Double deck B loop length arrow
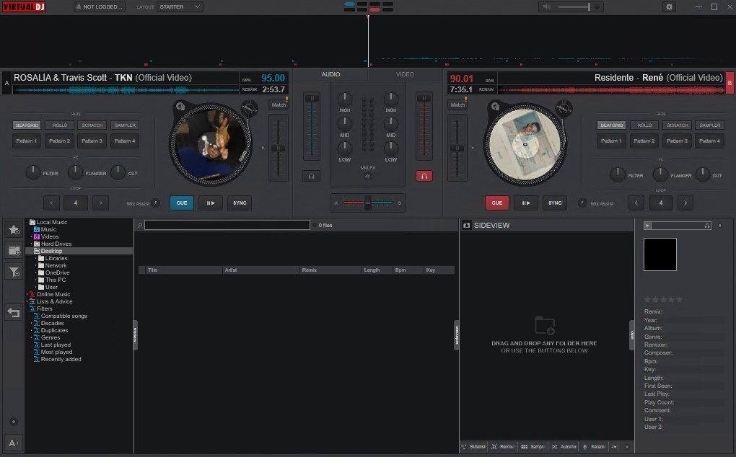Screen dimensions: 736x457 [685, 203]
